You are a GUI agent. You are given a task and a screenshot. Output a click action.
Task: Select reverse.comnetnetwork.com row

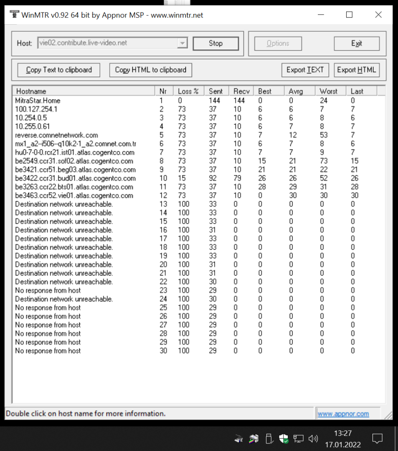[x=198, y=135]
